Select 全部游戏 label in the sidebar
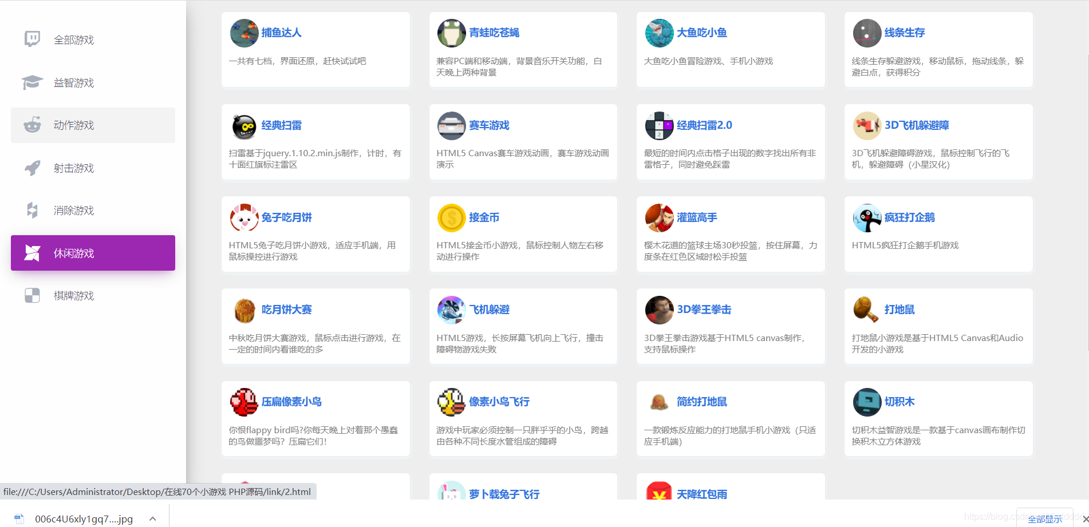The image size is (1089, 527). pyautogui.click(x=74, y=40)
